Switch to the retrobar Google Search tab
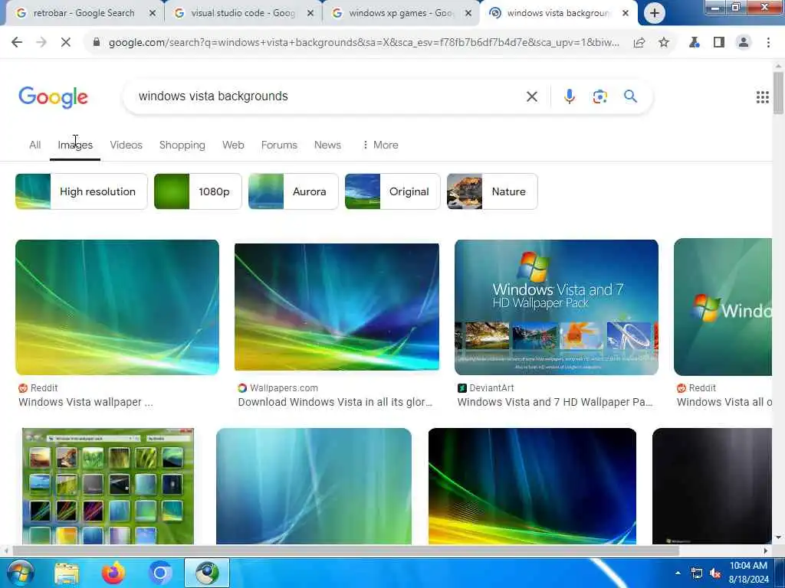785x588 pixels. (x=84, y=13)
